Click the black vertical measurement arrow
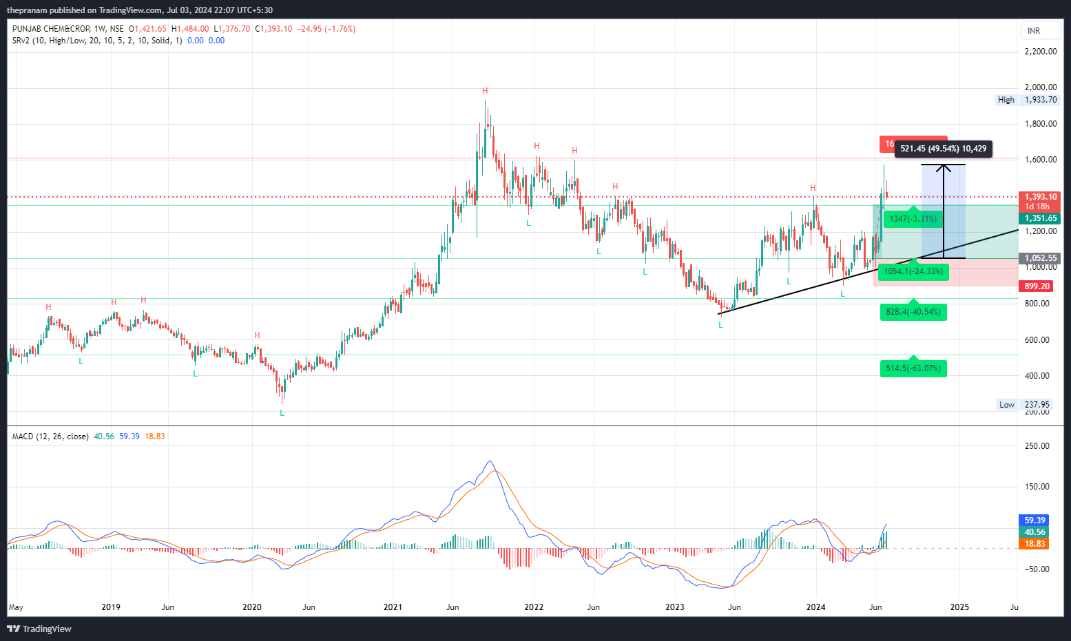The width and height of the screenshot is (1071, 641). coord(944,211)
